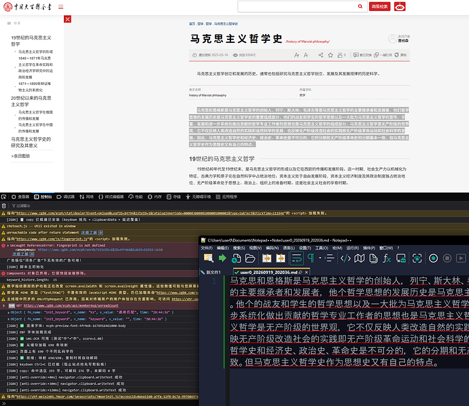
Task: Click the console input prompt chevron
Action: coord(4,403)
